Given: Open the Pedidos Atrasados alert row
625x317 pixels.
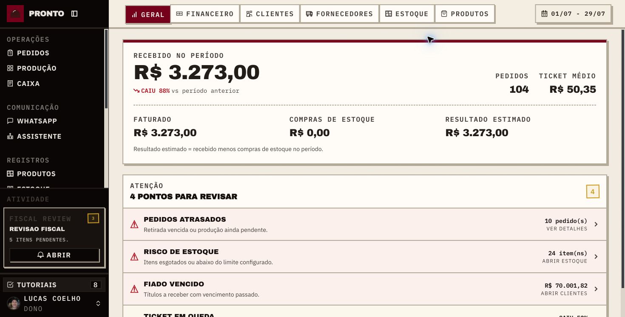Looking at the screenshot, I should 365,224.
